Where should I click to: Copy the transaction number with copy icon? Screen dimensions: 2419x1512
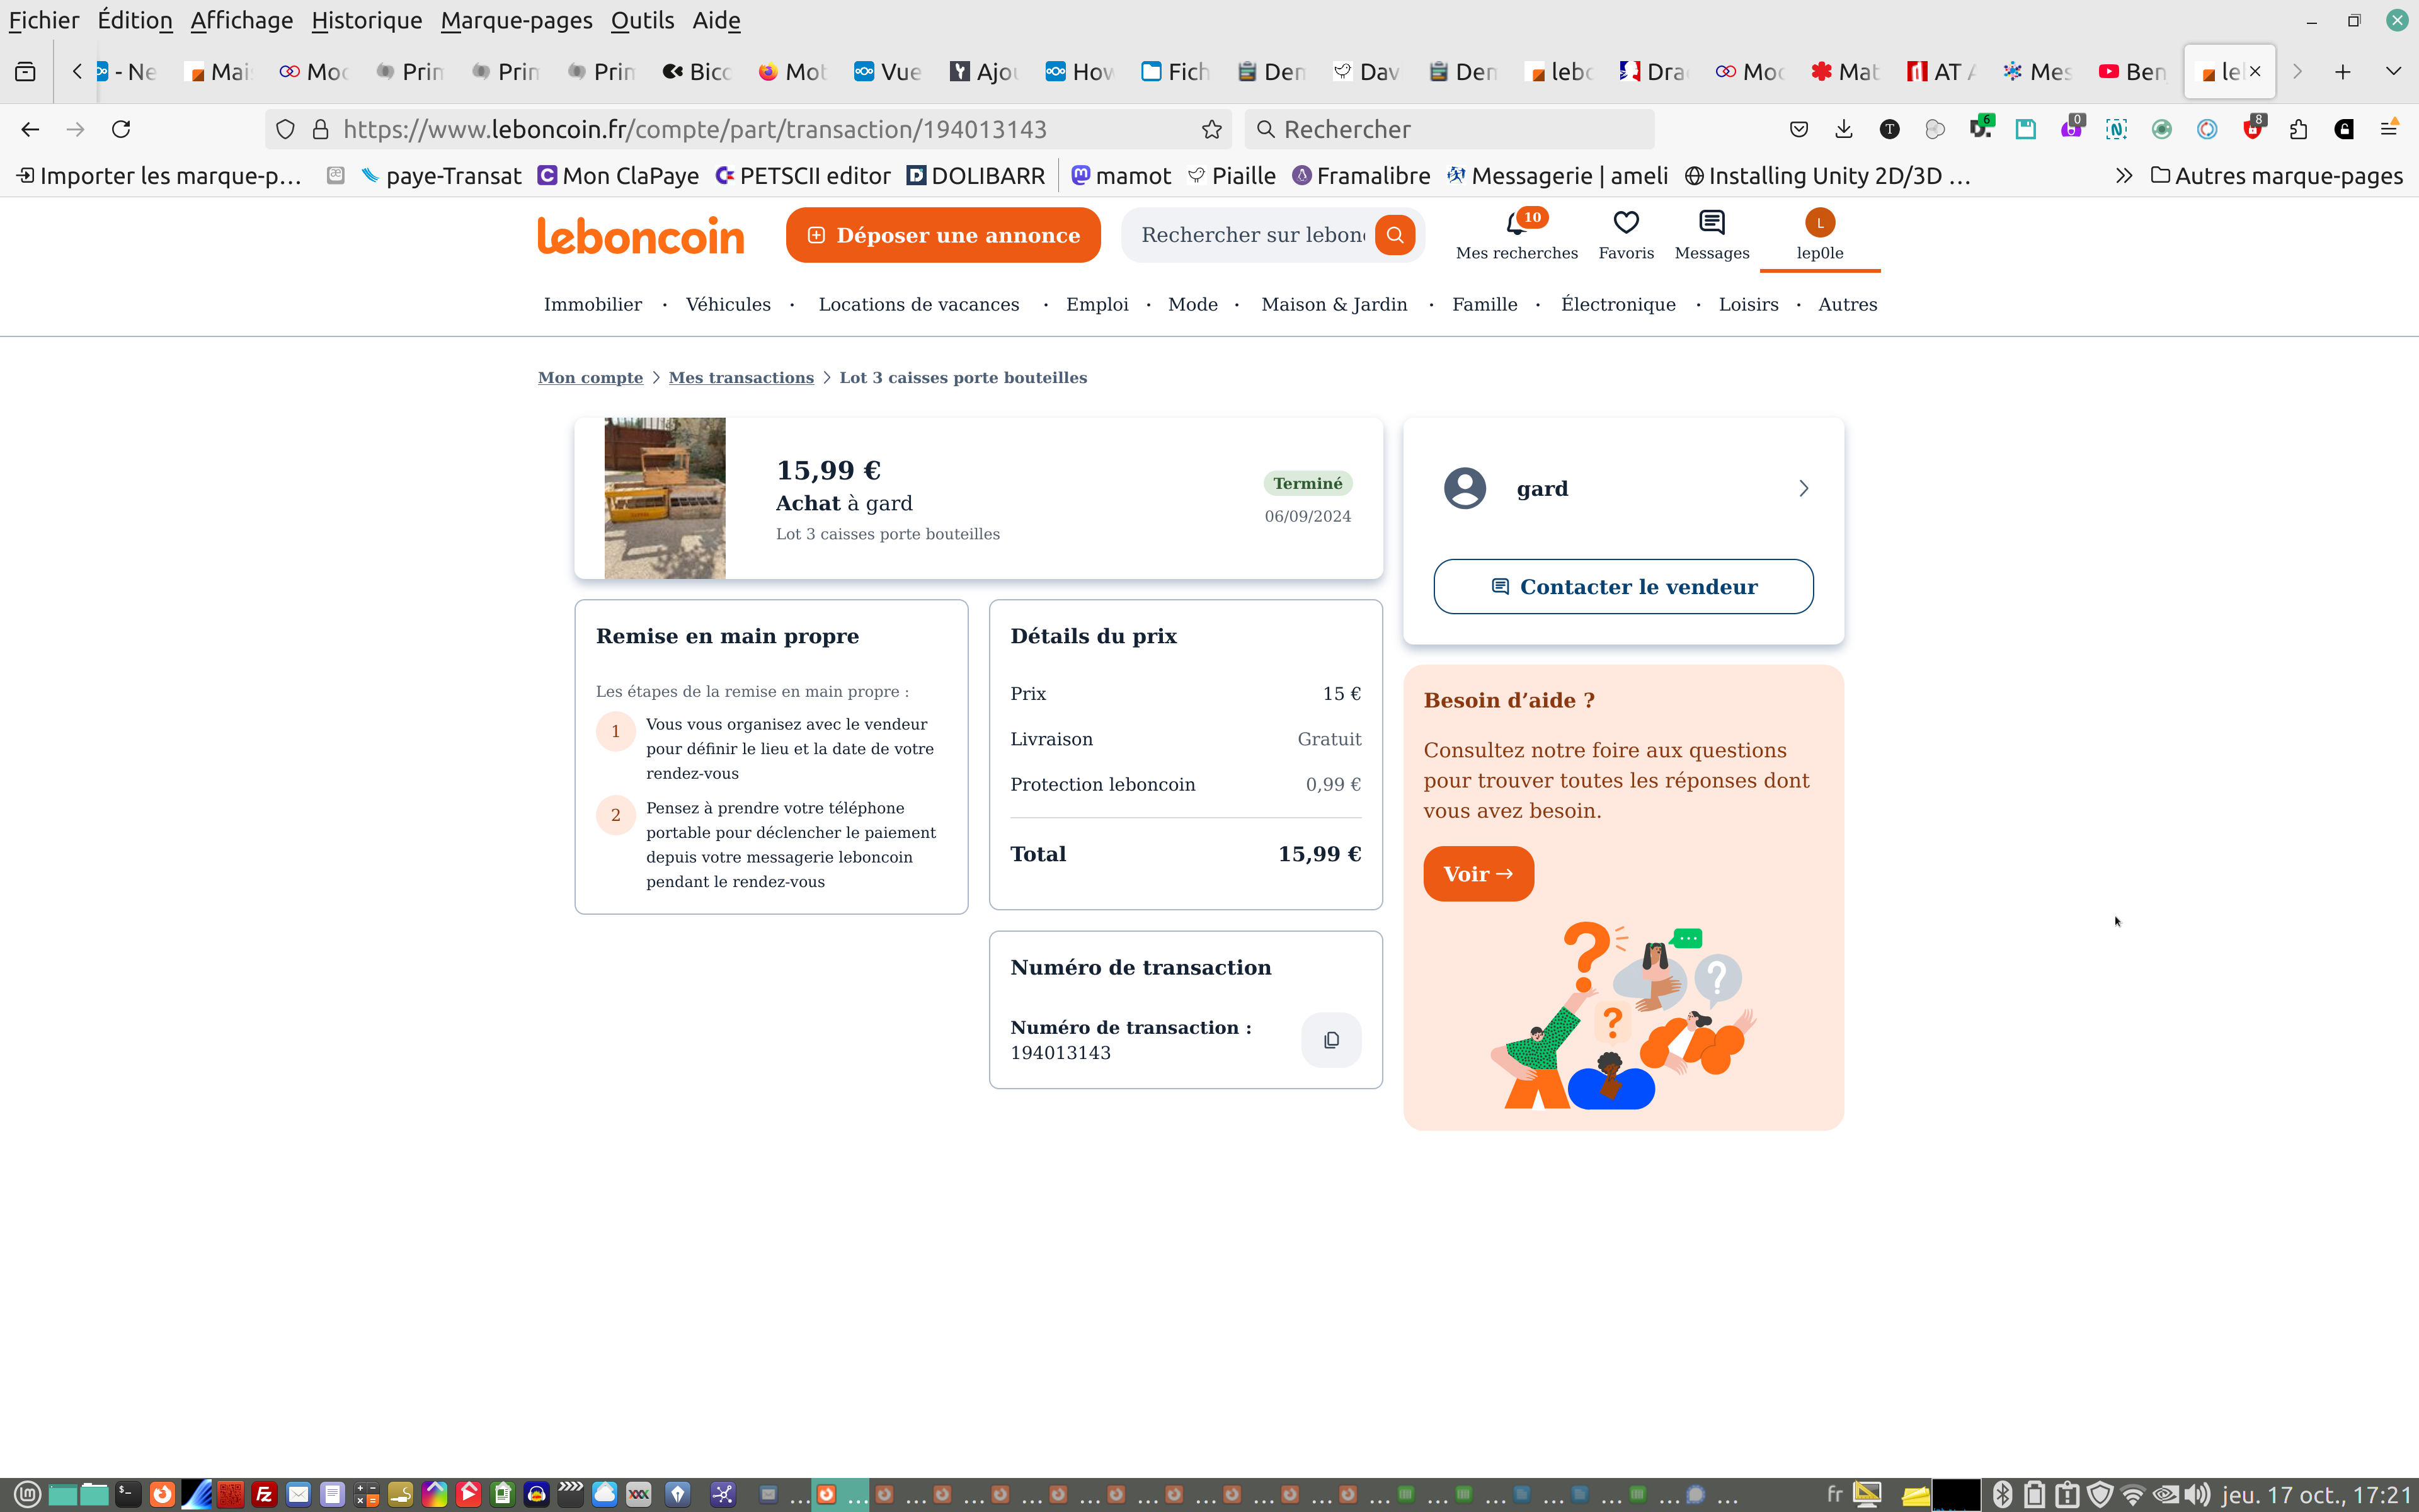click(1330, 1040)
